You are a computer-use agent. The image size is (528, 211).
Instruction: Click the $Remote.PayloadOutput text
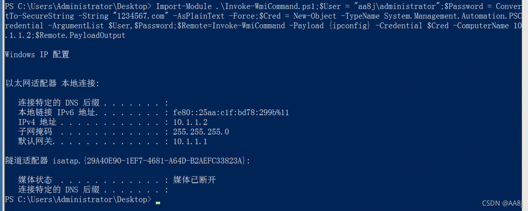(x=80, y=35)
